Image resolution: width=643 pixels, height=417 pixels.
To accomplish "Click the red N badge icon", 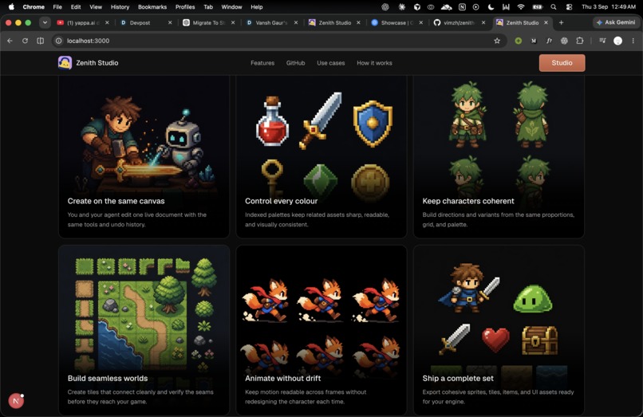I will pos(16,400).
